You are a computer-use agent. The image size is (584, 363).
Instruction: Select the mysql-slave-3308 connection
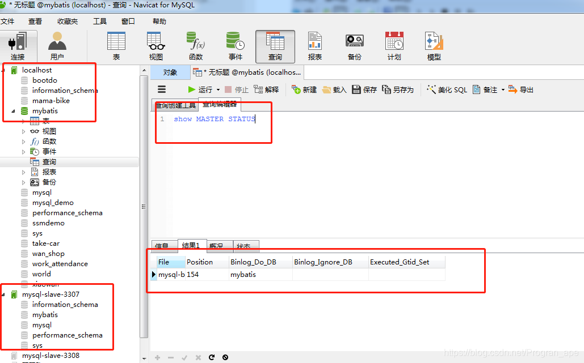pos(51,356)
